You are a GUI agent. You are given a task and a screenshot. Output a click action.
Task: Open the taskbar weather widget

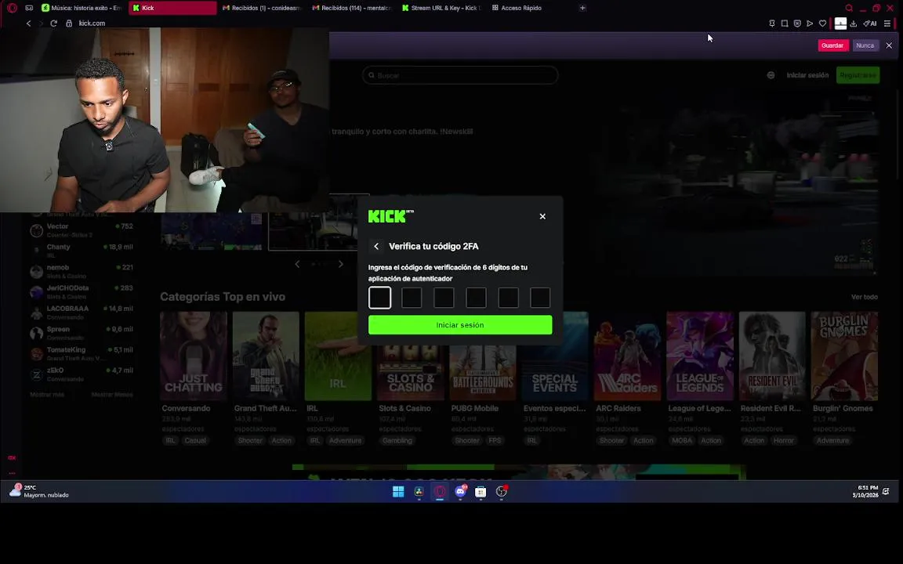[39, 491]
